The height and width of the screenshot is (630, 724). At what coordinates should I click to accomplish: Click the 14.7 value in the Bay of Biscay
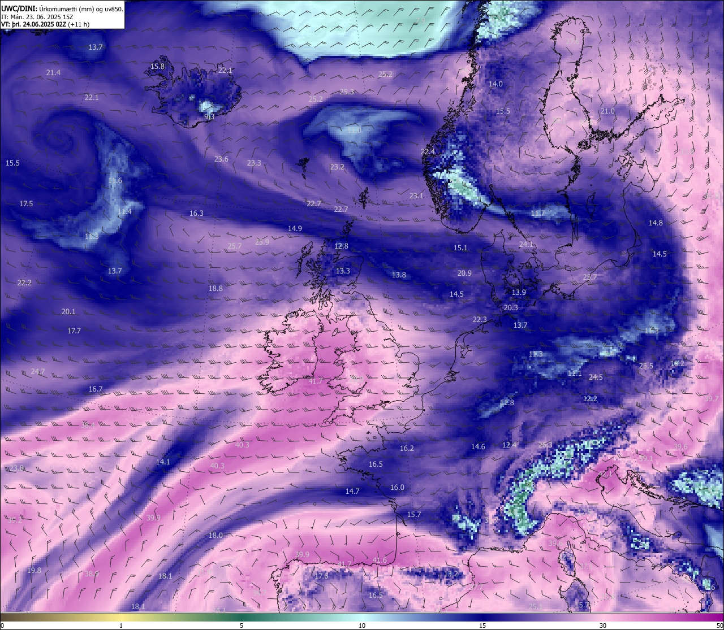352,492
